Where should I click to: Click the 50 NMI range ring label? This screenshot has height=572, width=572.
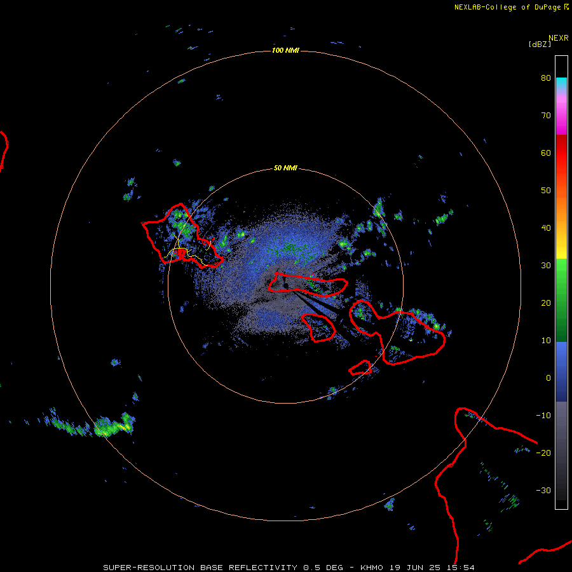[285, 168]
